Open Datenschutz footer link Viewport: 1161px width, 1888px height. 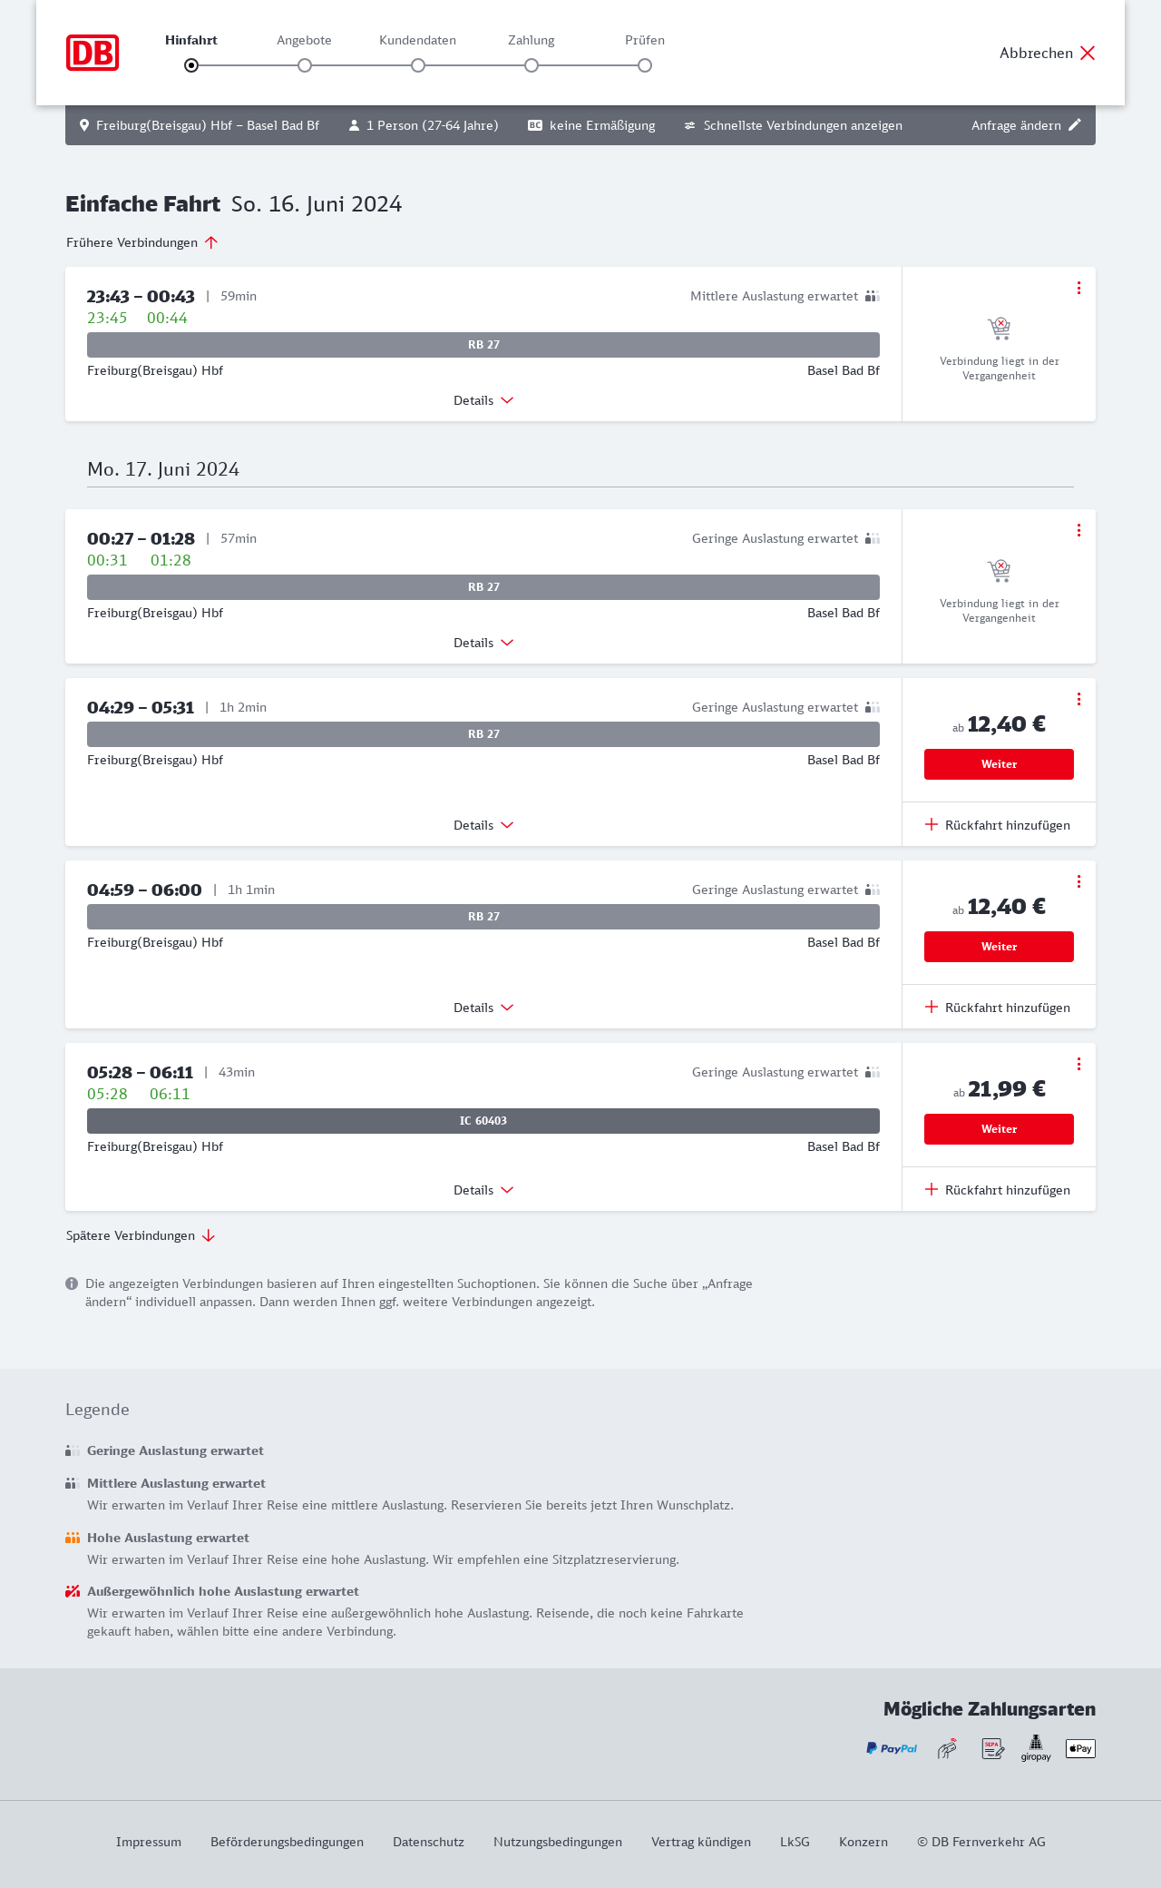(428, 1842)
